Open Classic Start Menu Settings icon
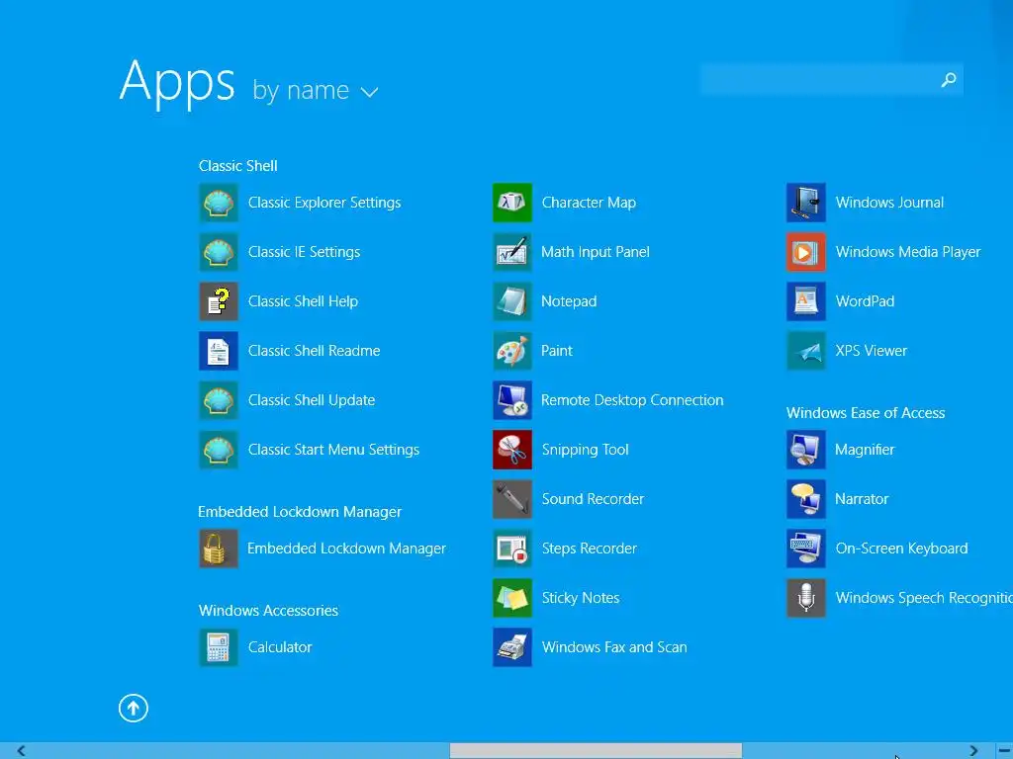 tap(219, 450)
